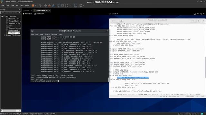Open terminal Terminal menu
Viewport: 206px width, 115px height.
54,34
